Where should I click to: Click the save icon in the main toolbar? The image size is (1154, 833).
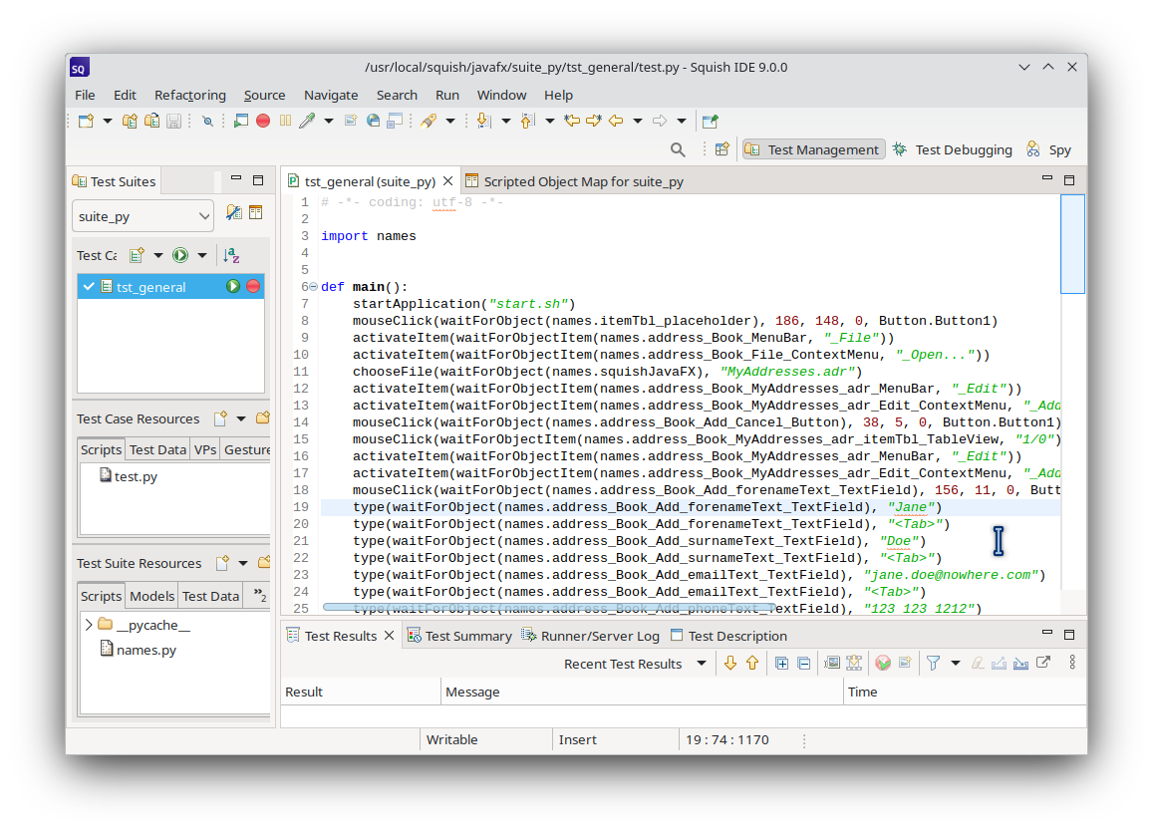pyautogui.click(x=172, y=120)
